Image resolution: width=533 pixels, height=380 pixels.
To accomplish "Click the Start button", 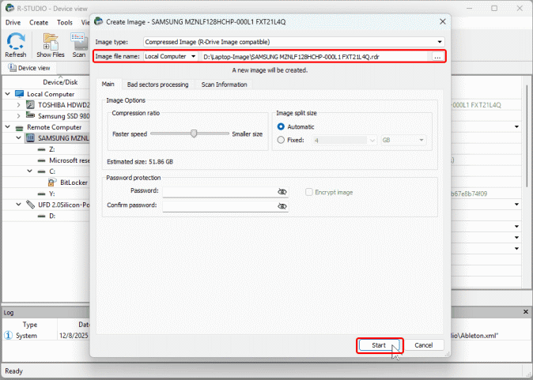I will click(x=379, y=345).
